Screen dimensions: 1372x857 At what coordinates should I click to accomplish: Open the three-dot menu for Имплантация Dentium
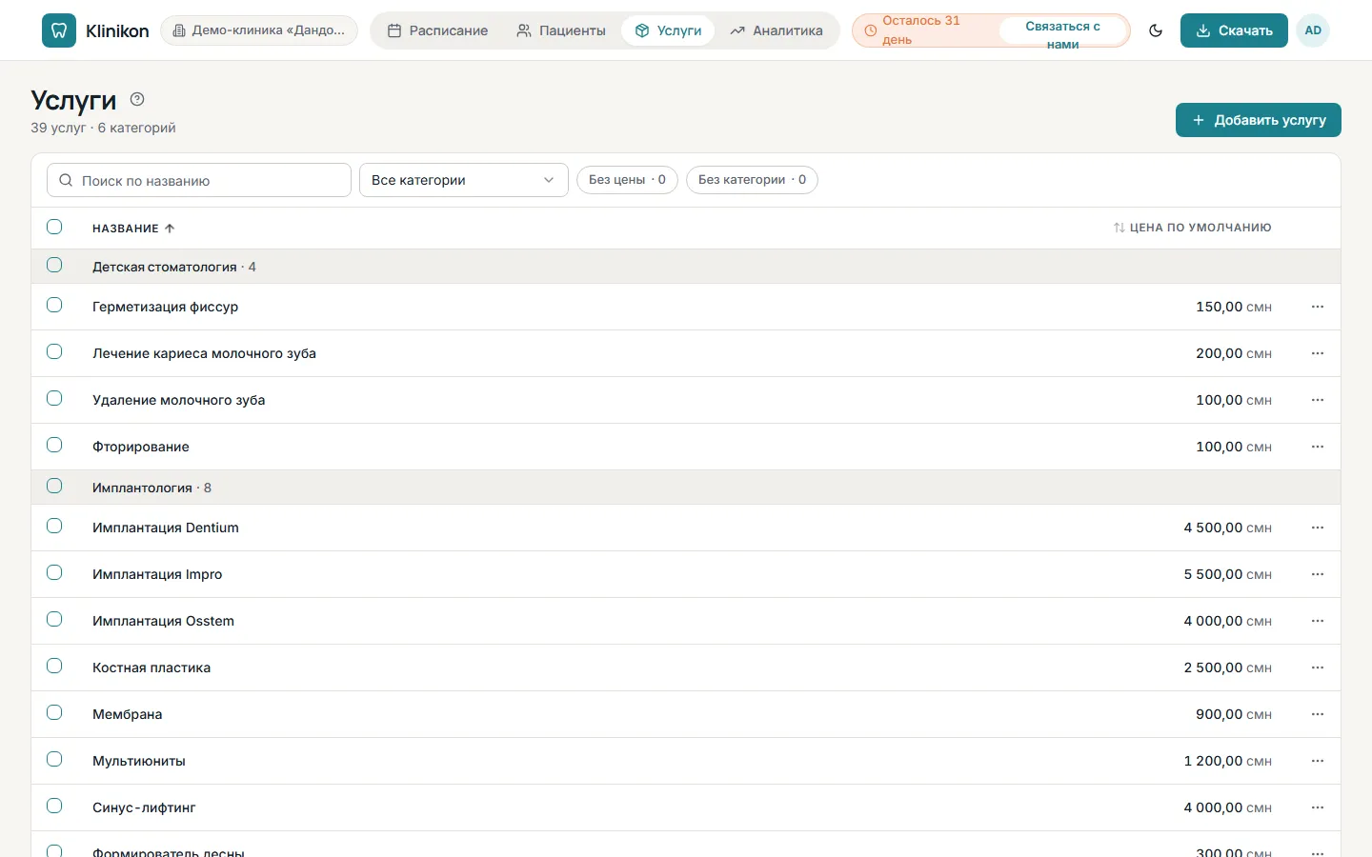click(1318, 528)
